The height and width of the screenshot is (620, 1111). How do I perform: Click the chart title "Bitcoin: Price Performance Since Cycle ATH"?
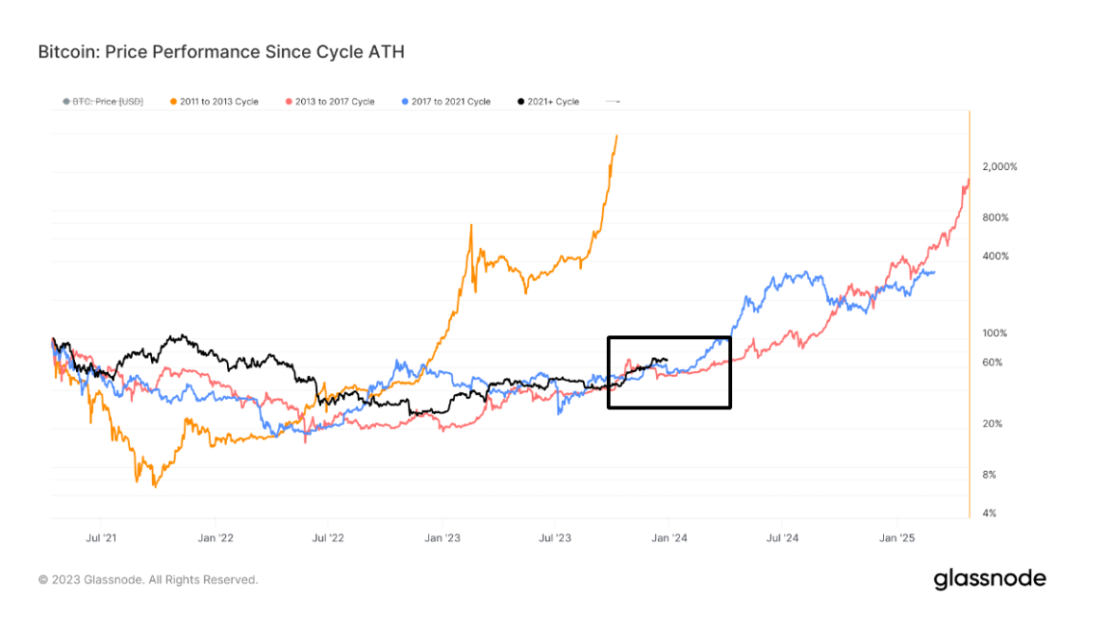(221, 51)
